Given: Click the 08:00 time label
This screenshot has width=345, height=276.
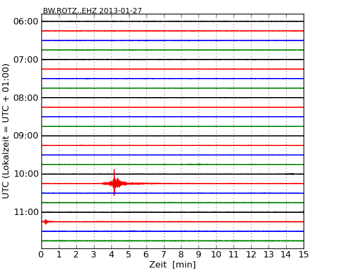Looking at the screenshot, I should 26,98.
